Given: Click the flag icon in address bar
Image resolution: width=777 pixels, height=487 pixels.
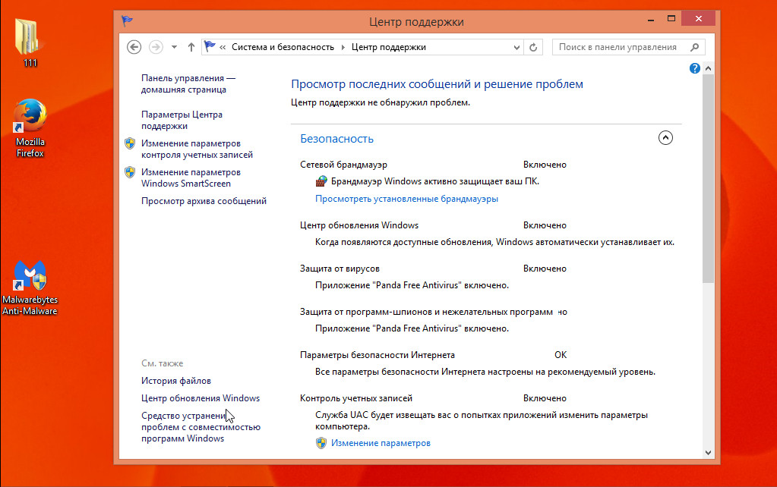Looking at the screenshot, I should pos(210,46).
